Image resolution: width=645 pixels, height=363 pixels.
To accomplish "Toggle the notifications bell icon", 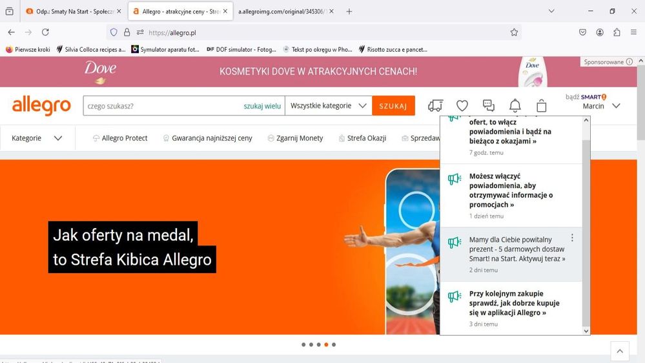I will point(515,106).
